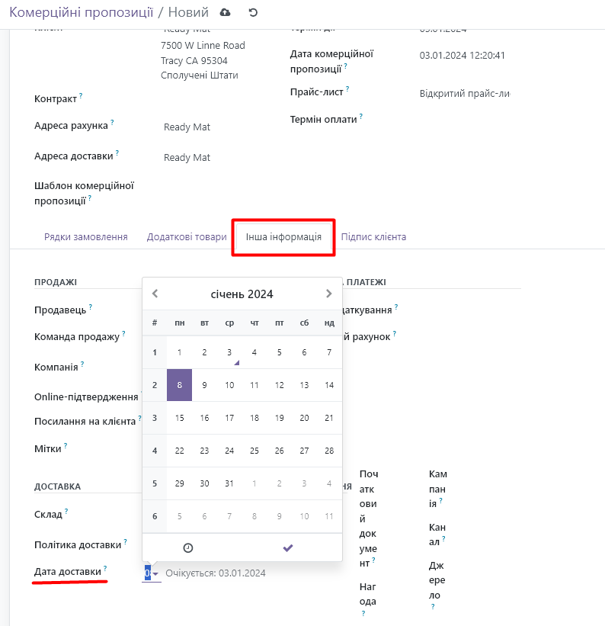This screenshot has height=626, width=605.
Task: Click help tooltip next to Дата доставки
Action: point(105,569)
